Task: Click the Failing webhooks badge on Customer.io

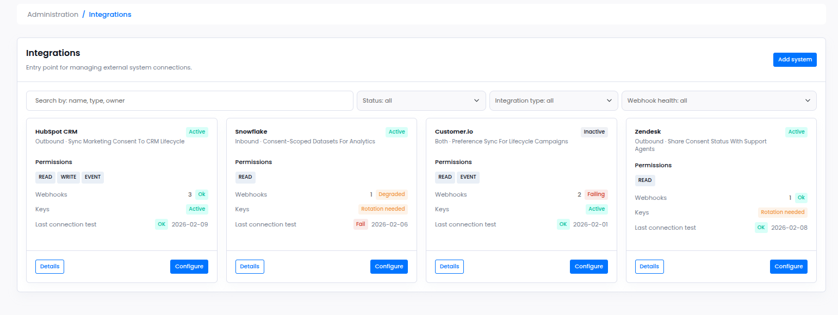Action: (596, 194)
